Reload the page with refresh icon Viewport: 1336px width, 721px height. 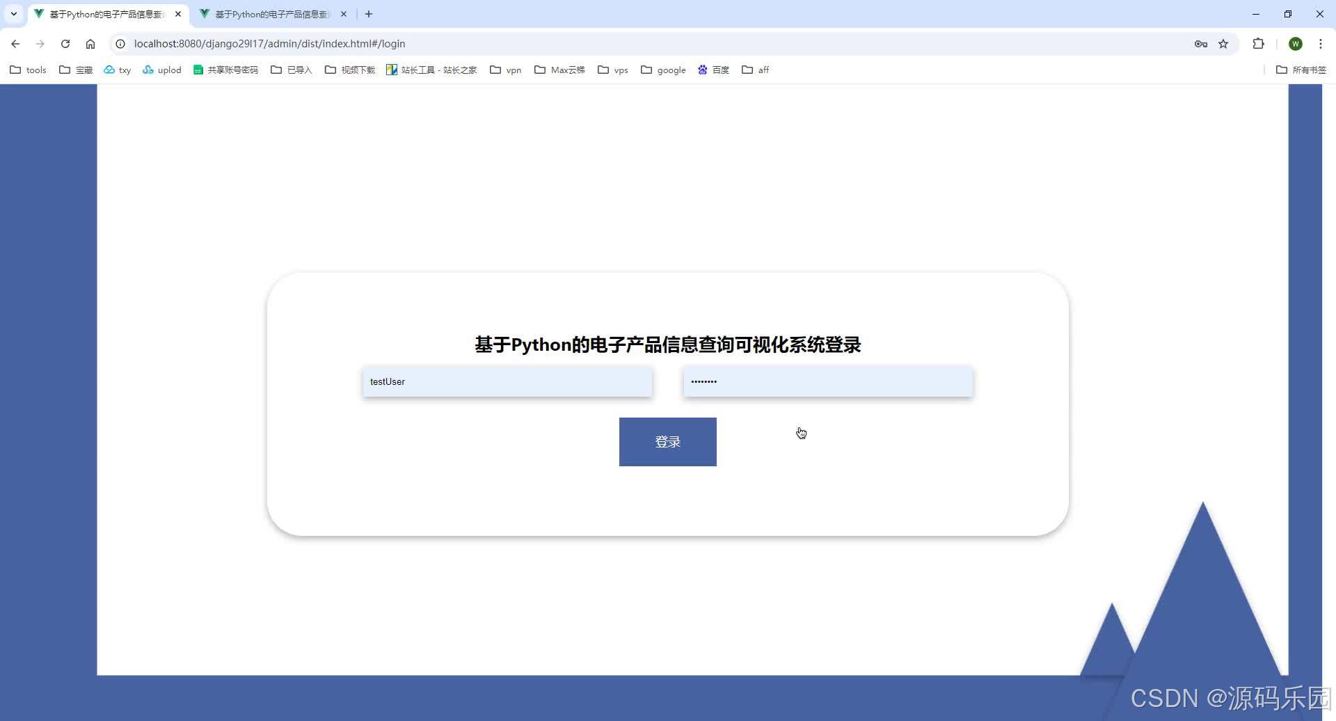coord(65,43)
